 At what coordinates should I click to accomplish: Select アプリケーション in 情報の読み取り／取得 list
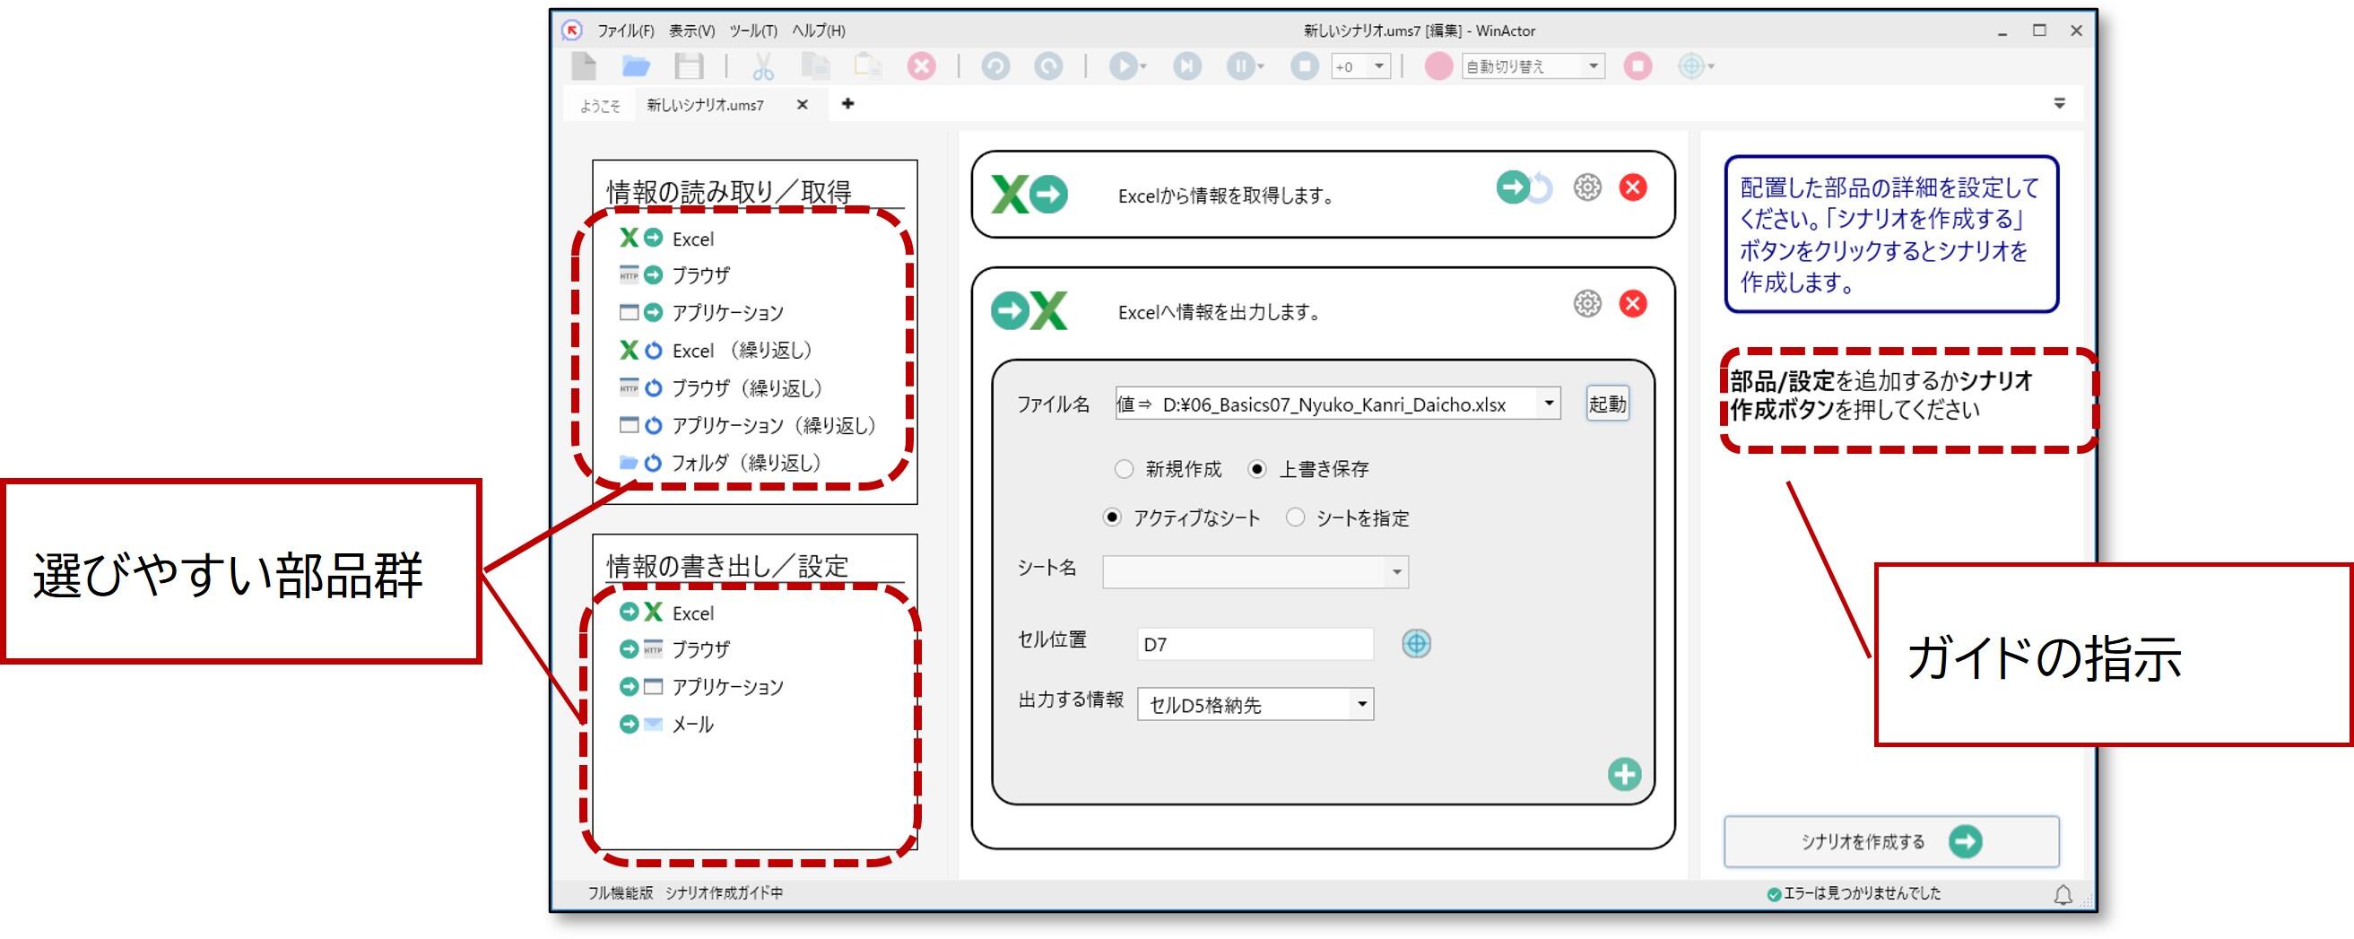pyautogui.click(x=701, y=313)
